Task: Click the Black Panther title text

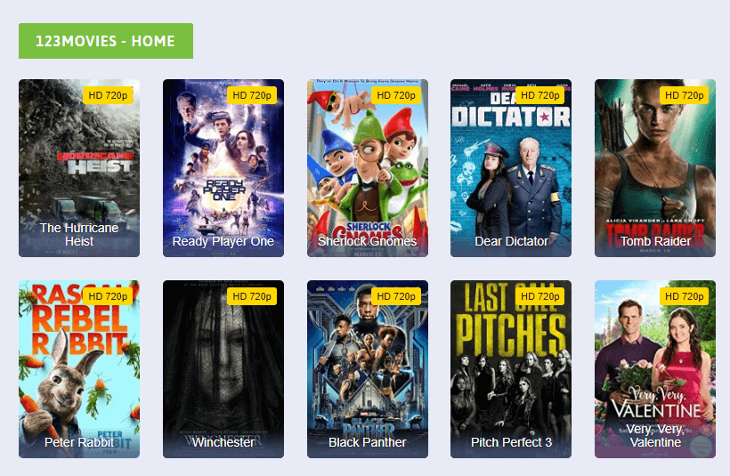Action: pyautogui.click(x=368, y=442)
